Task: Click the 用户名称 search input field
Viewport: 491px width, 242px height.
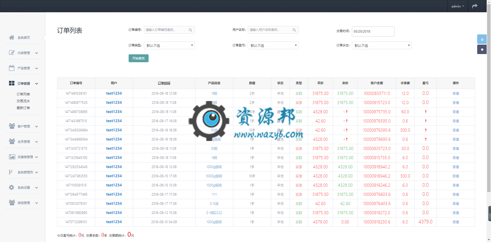Action: tap(273, 30)
